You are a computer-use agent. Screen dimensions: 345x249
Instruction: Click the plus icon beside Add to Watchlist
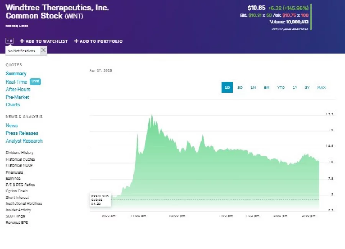click(x=23, y=41)
